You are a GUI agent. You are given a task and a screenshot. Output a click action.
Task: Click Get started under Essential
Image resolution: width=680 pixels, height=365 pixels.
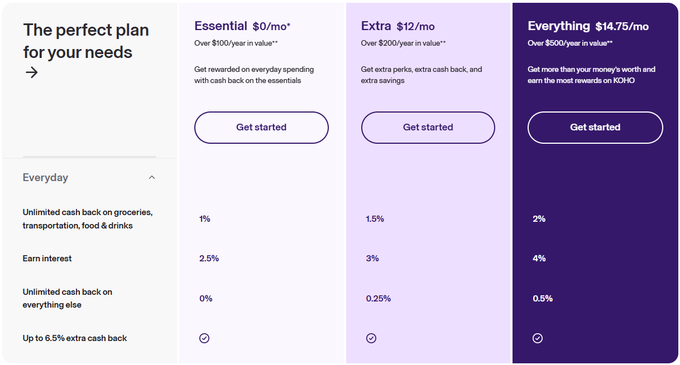261,127
